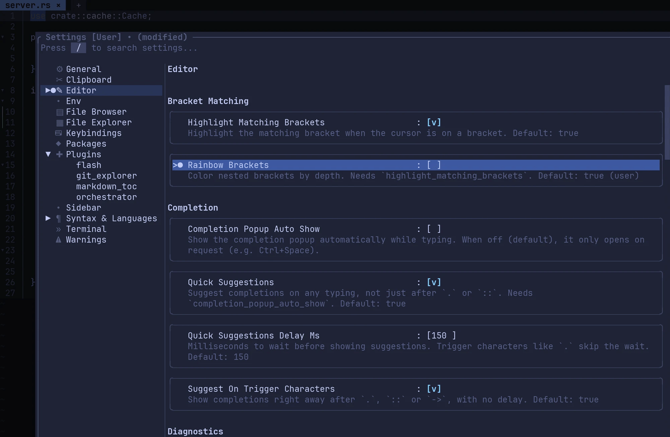The height and width of the screenshot is (437, 670).
Task: Click the Packages diamond icon
Action: pyautogui.click(x=58, y=144)
